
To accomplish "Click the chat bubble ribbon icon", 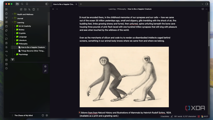I will pyautogui.click(x=6, y=39).
